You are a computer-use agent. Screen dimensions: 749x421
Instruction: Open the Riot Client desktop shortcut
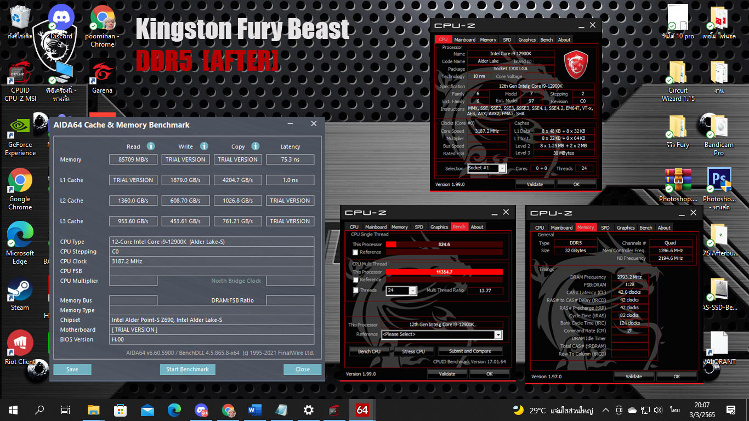pyautogui.click(x=20, y=343)
